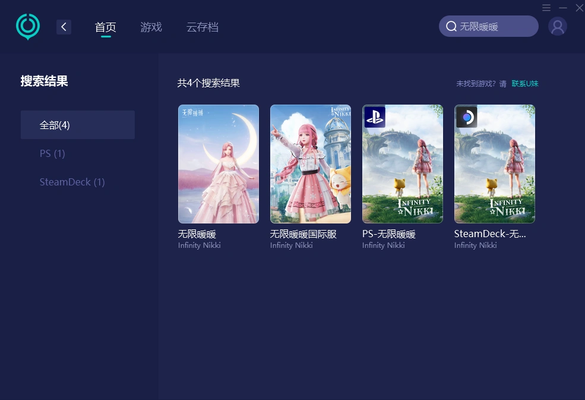Click the search magnifier icon
This screenshot has width=585, height=400.
[451, 26]
